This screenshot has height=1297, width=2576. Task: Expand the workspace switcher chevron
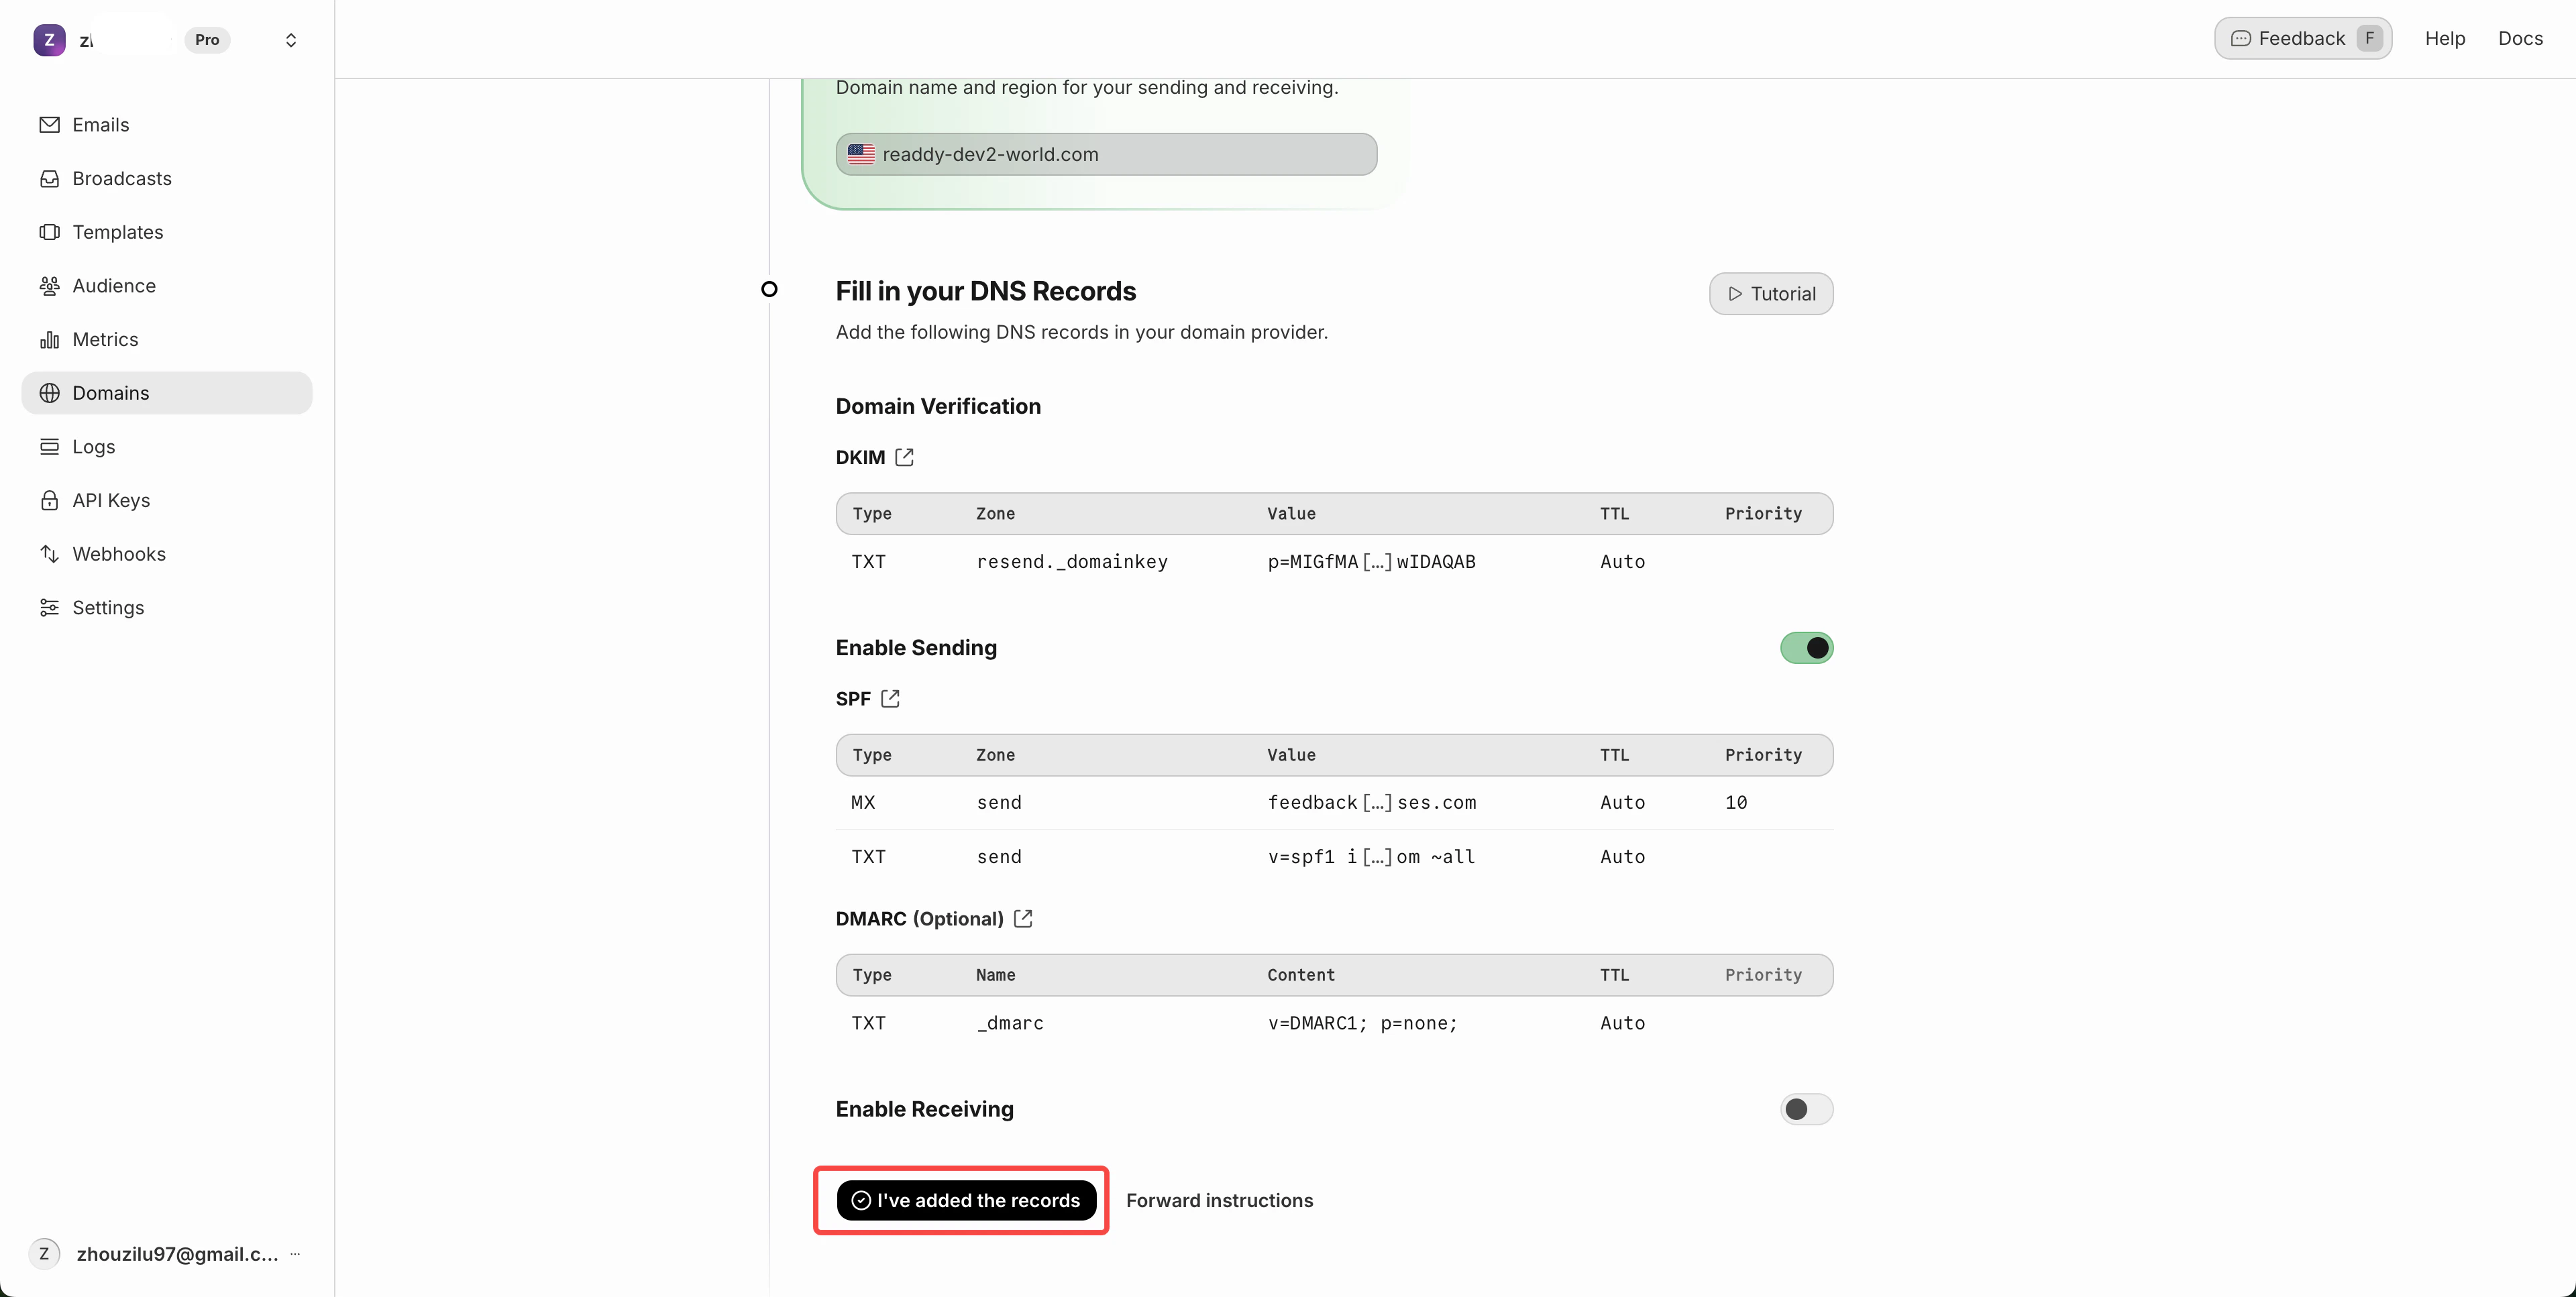tap(291, 40)
